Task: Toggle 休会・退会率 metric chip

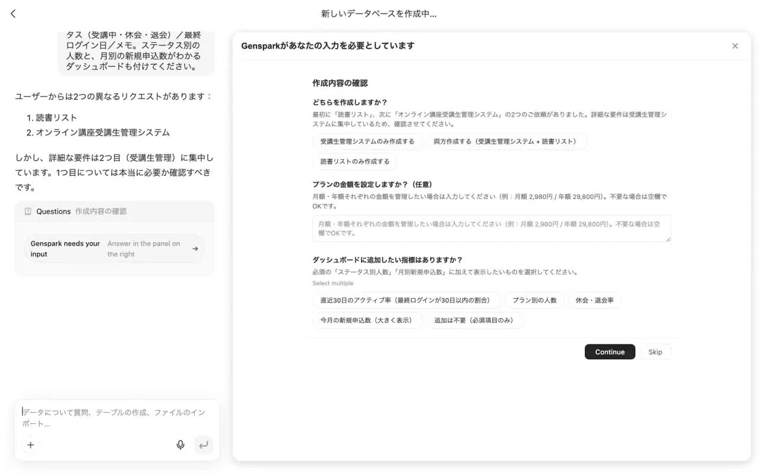Action: click(x=594, y=300)
